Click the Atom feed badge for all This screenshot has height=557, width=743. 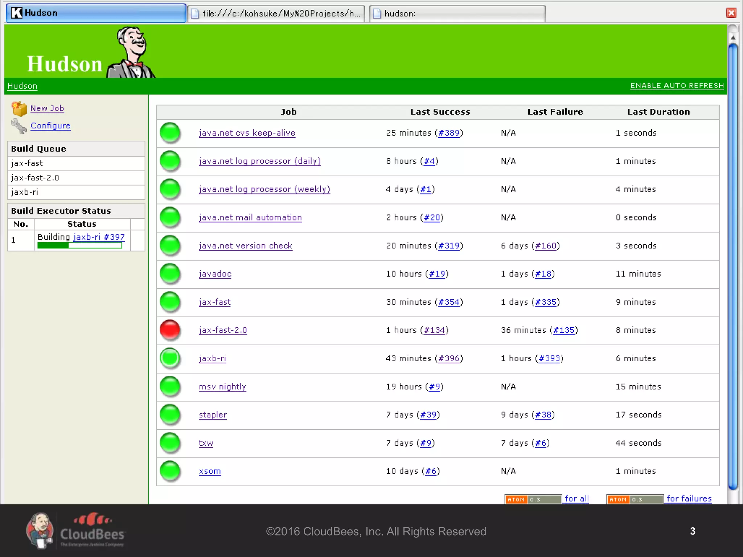[x=533, y=499]
